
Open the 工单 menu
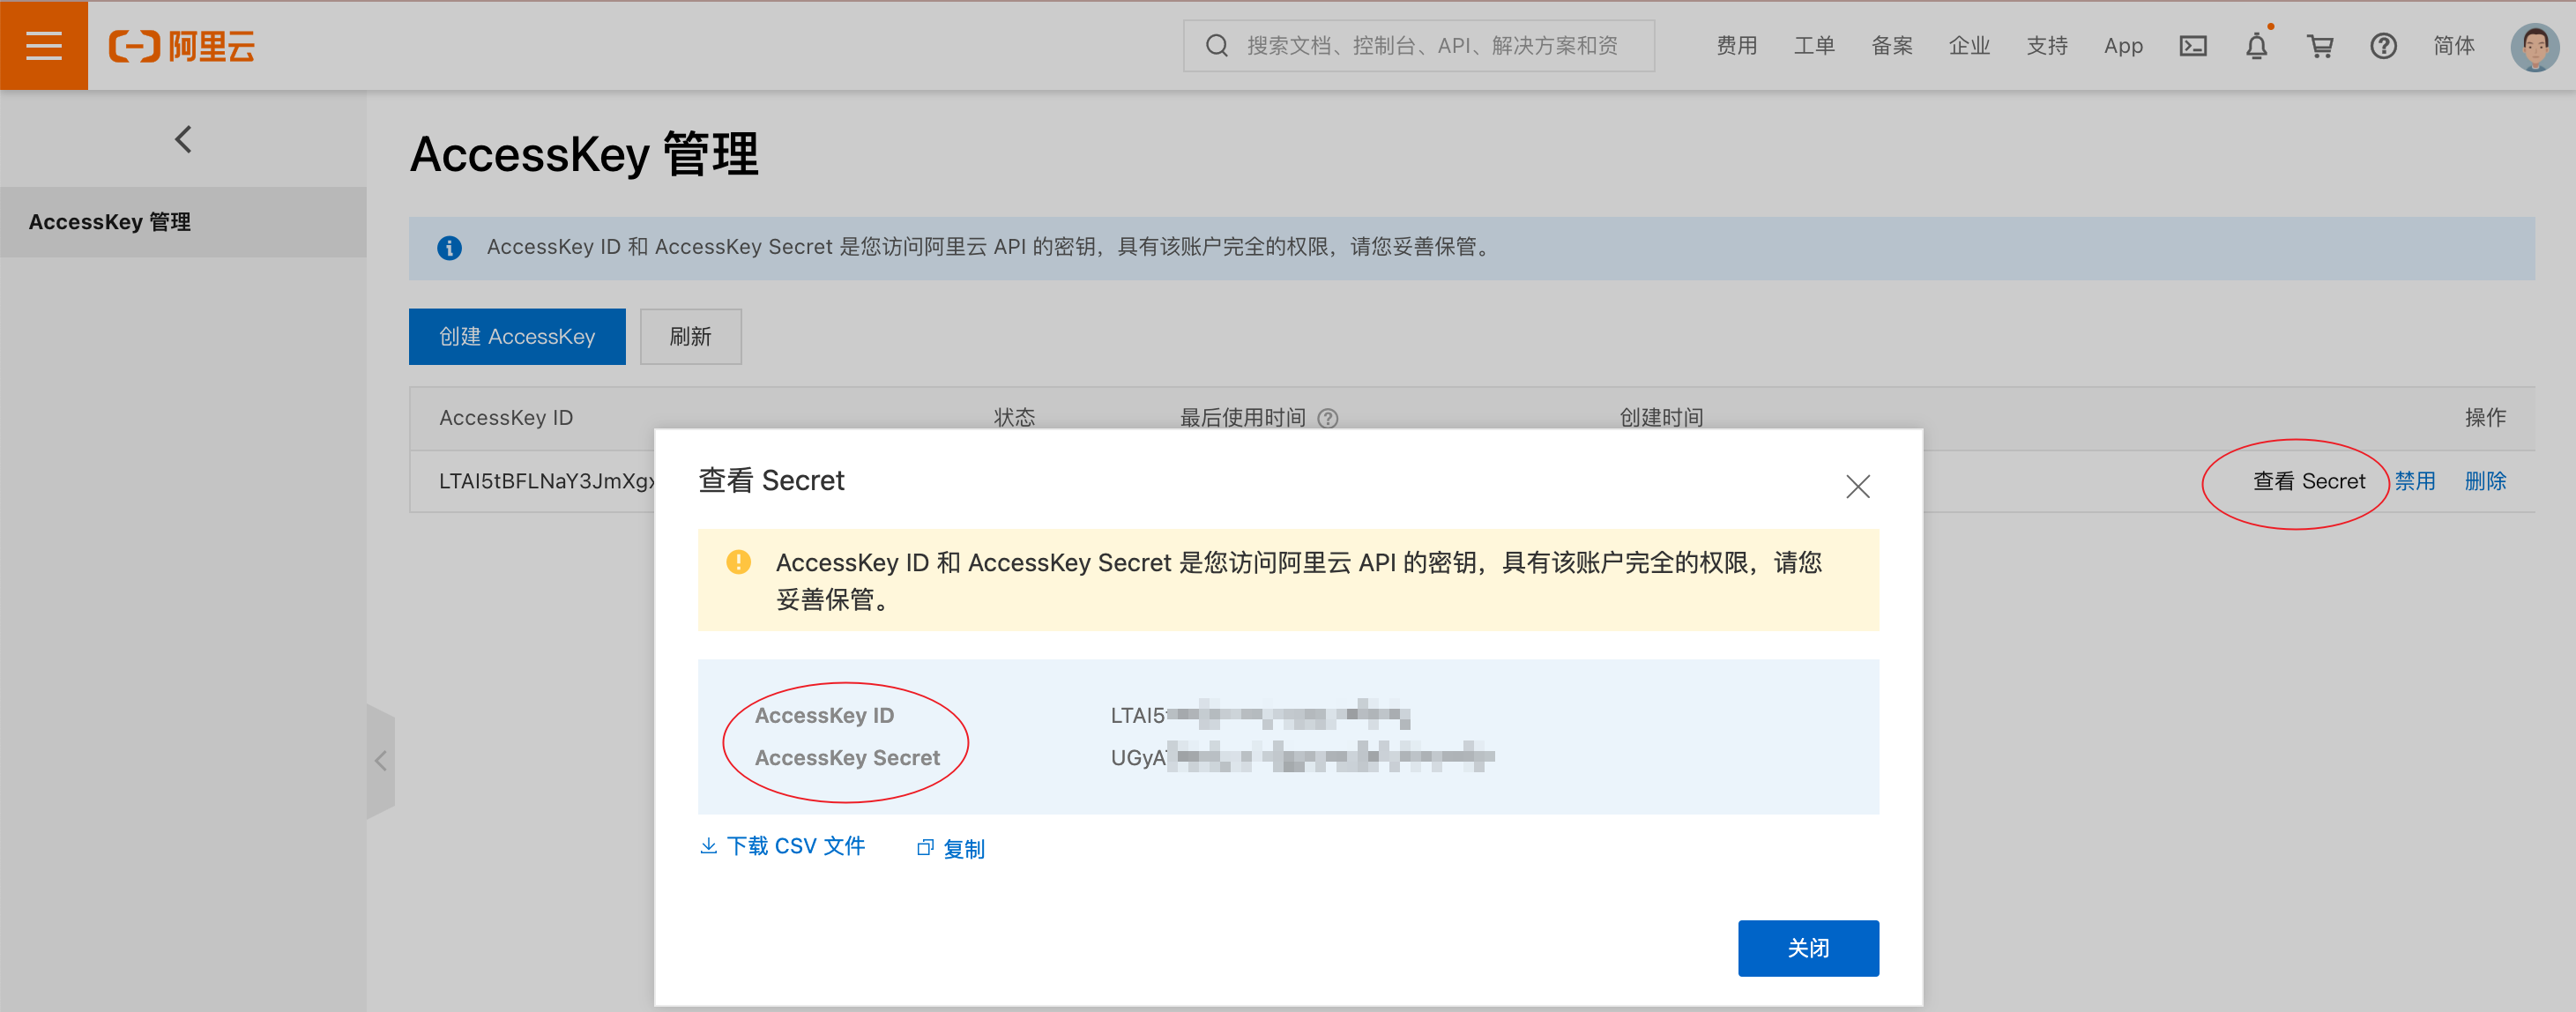click(1813, 46)
